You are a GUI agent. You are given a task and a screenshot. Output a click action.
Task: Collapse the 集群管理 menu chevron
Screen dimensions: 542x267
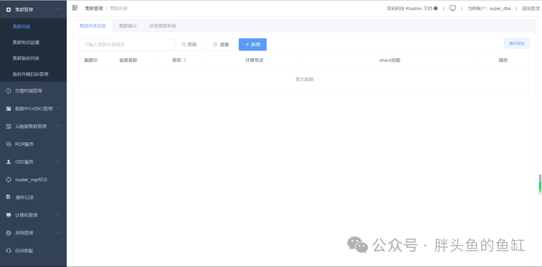[x=59, y=10]
